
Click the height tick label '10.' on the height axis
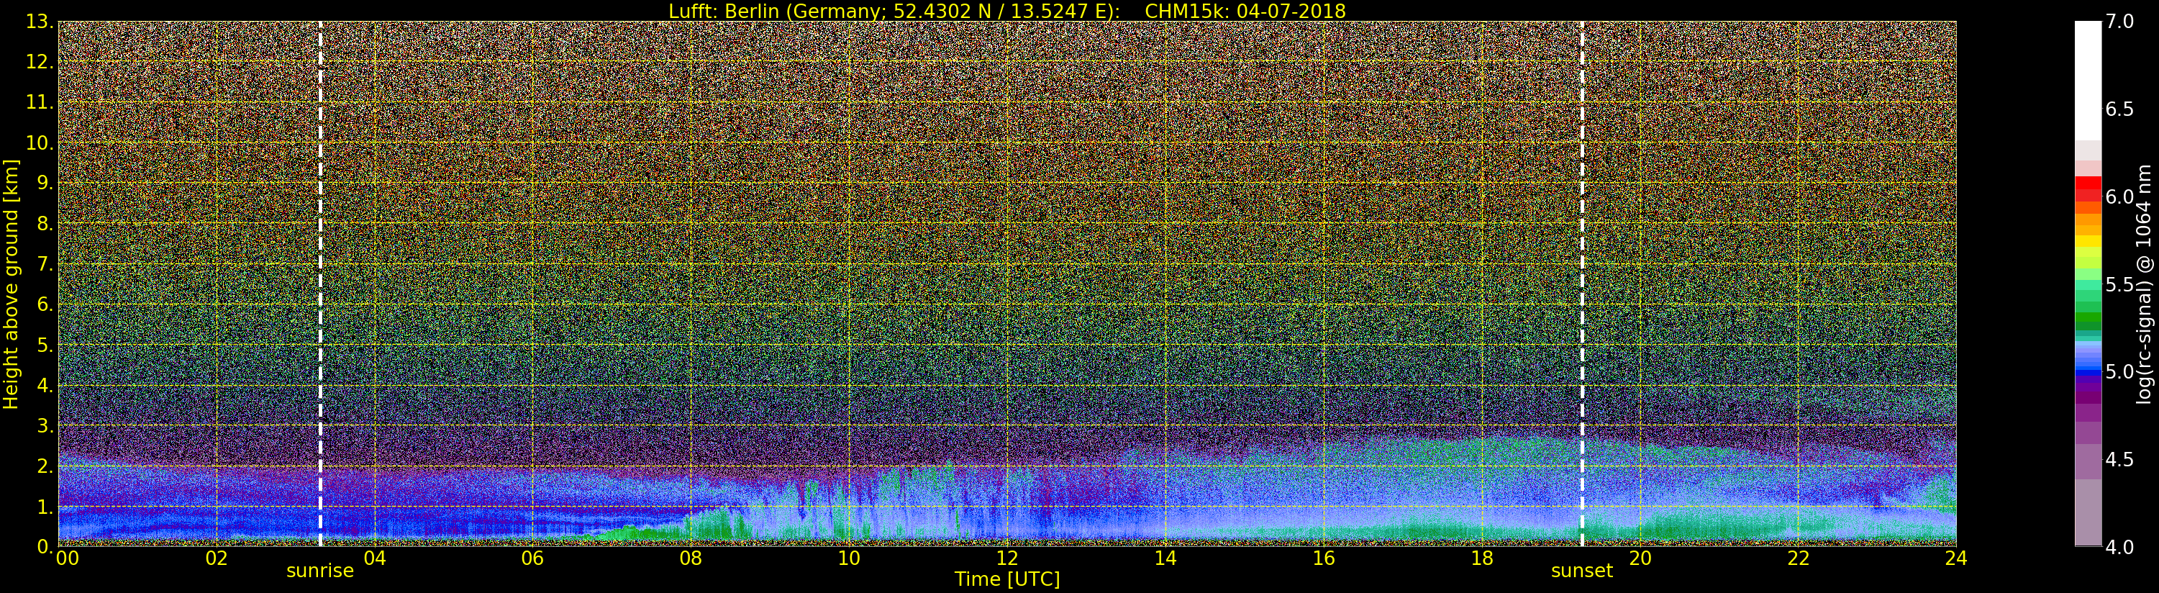(x=40, y=142)
